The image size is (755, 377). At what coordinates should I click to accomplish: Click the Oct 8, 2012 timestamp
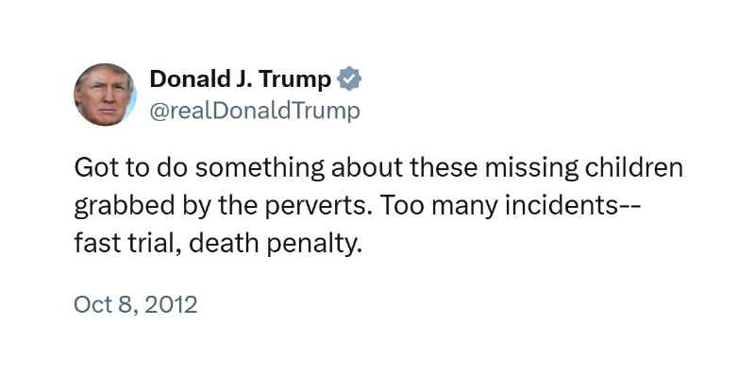pyautogui.click(x=135, y=305)
